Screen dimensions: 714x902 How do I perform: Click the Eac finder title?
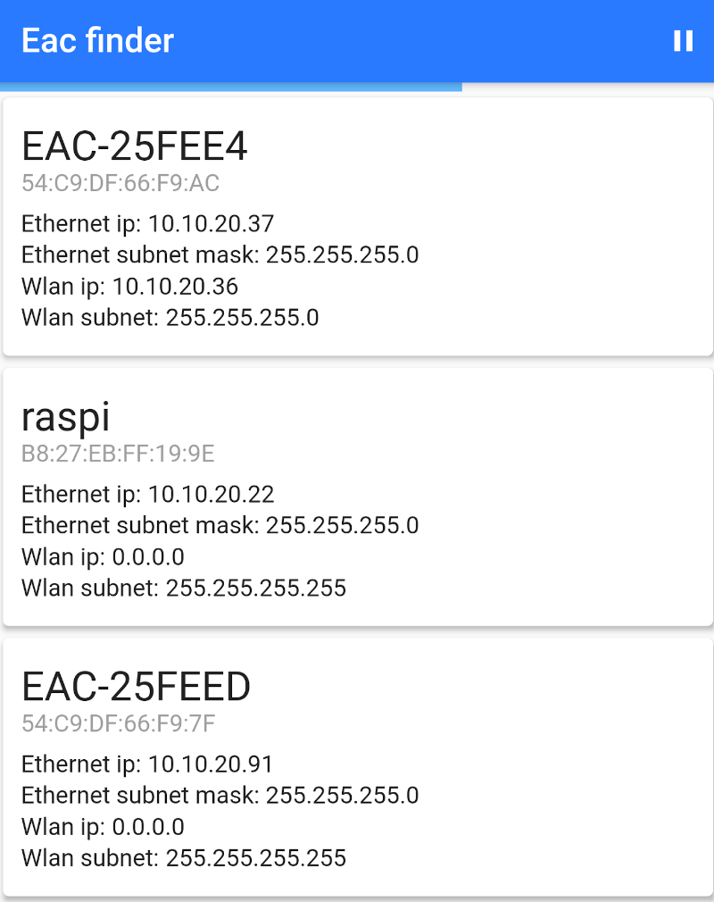point(98,41)
